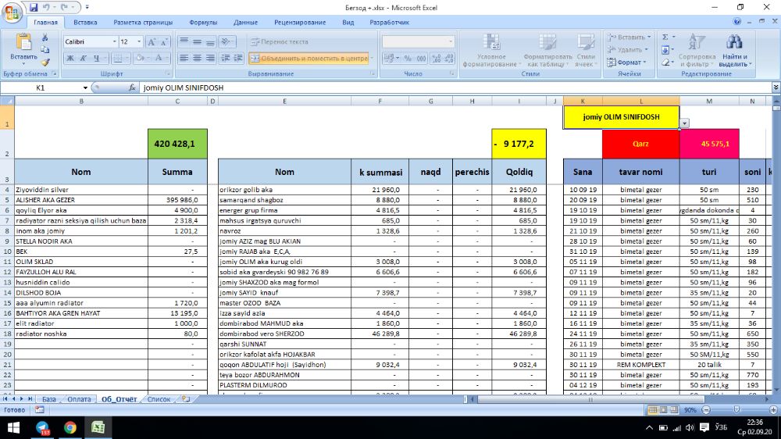Apply thousands separator 000 format
The width and height of the screenshot is (781, 439).
[x=421, y=59]
